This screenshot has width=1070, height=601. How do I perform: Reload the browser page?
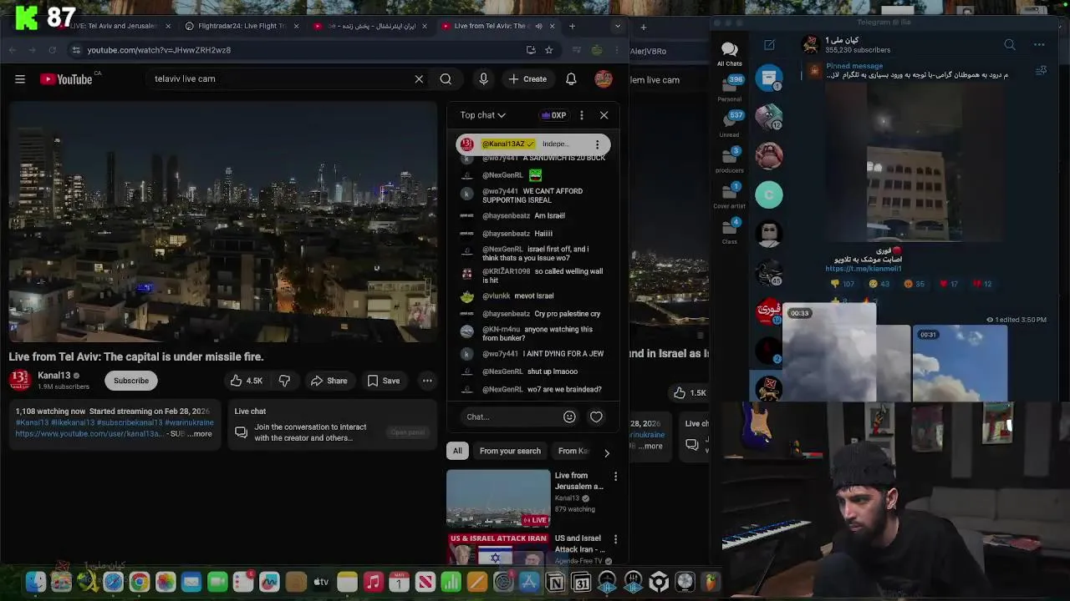point(52,50)
